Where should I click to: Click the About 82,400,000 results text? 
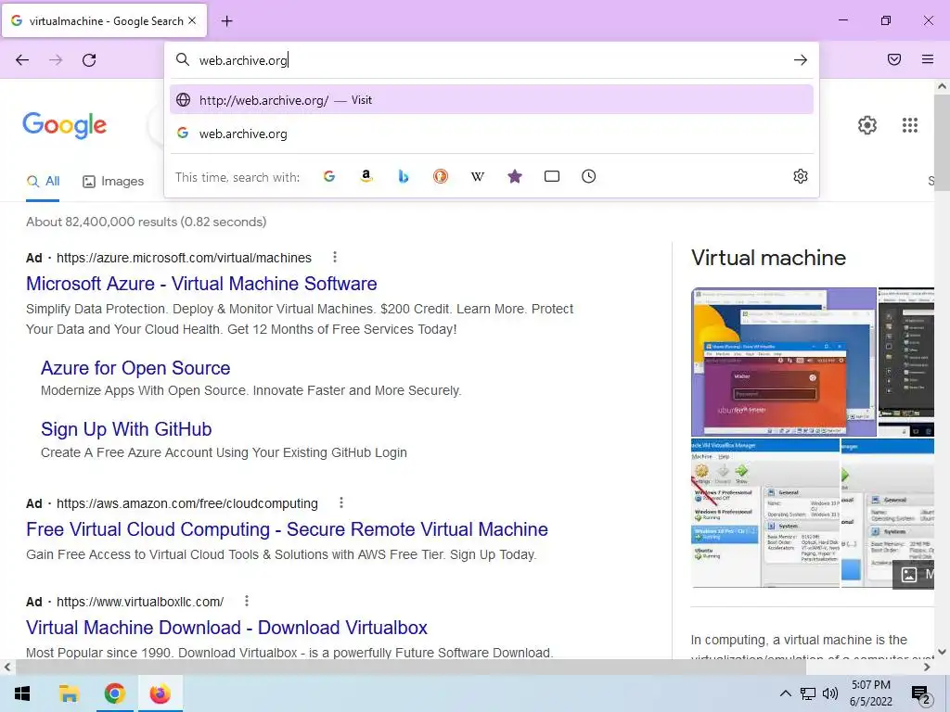146,222
